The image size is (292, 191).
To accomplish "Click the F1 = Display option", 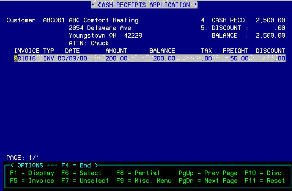I will click(x=32, y=173).
